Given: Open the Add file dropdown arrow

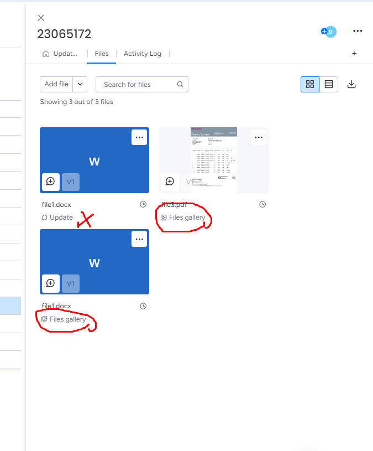Looking at the screenshot, I should tap(80, 84).
